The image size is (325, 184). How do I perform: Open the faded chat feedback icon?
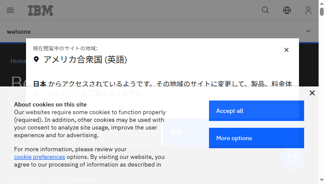click(x=293, y=158)
